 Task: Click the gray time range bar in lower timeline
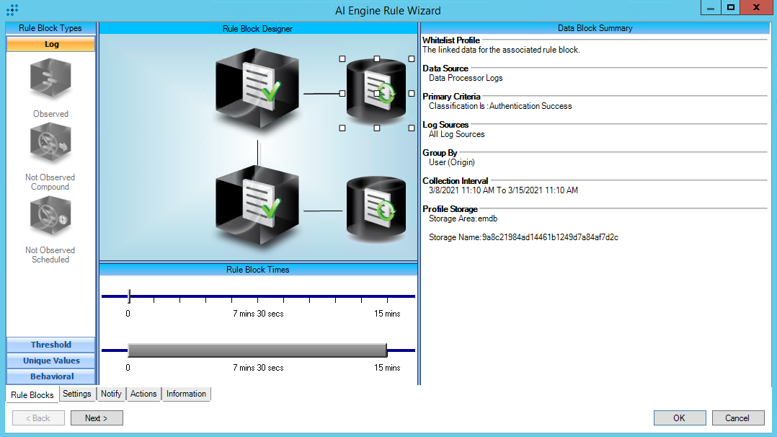(x=257, y=350)
